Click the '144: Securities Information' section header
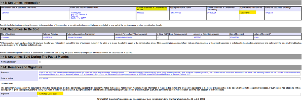This screenshot has width=302, height=102. click(151, 3)
